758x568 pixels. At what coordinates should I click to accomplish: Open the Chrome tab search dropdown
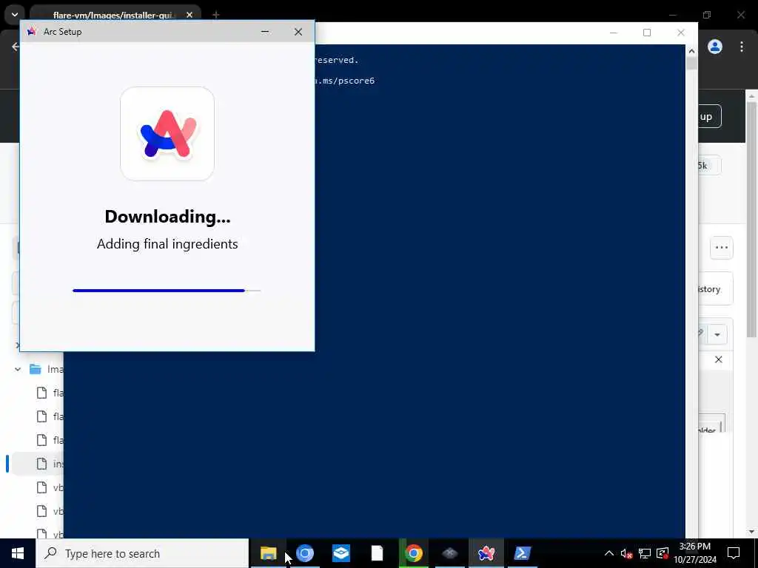(x=15, y=15)
